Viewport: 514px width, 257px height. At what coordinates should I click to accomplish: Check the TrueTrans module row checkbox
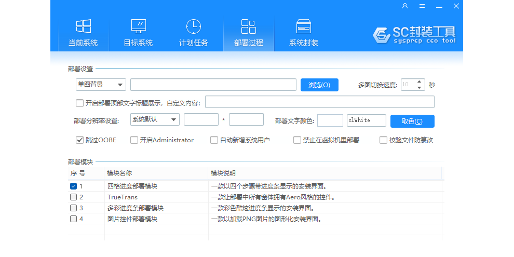73,197
